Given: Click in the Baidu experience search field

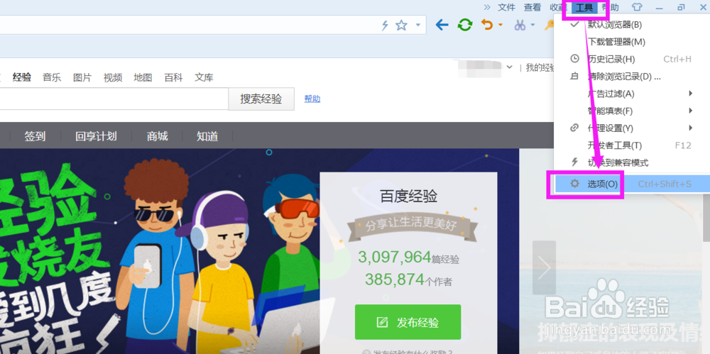Looking at the screenshot, I should click(x=113, y=99).
